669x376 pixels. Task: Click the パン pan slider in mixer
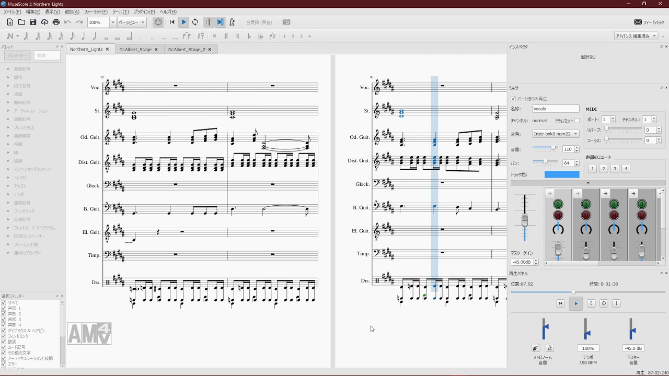point(546,162)
